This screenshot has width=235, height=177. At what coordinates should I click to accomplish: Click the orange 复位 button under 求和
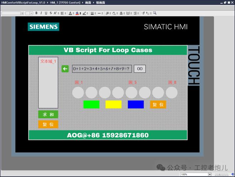(48, 125)
